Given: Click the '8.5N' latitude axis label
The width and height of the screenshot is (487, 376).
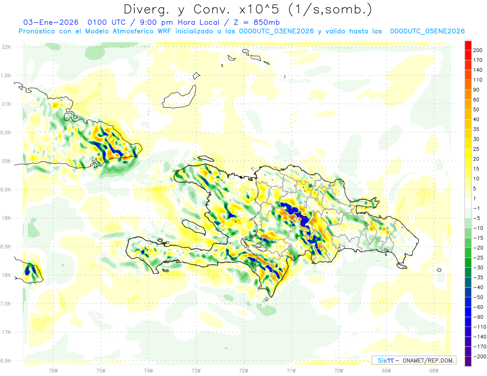Looking at the screenshot, I should click(x=6, y=247).
